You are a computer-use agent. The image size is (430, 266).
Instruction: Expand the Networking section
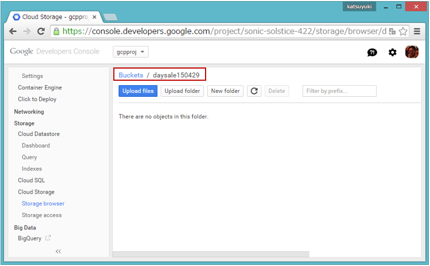[29, 112]
